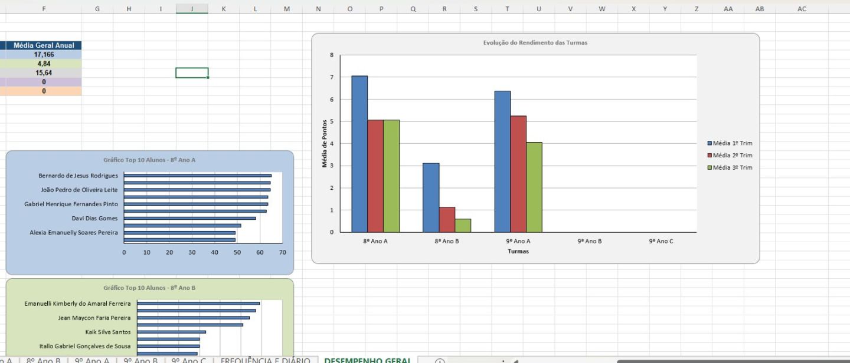The image size is (850, 363).
Task: Select chart title 'Evolução do Rendimento das Turmas'
Action: click(x=535, y=42)
